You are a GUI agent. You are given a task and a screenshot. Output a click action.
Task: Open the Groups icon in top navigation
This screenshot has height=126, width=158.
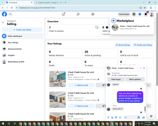pos(93,14)
